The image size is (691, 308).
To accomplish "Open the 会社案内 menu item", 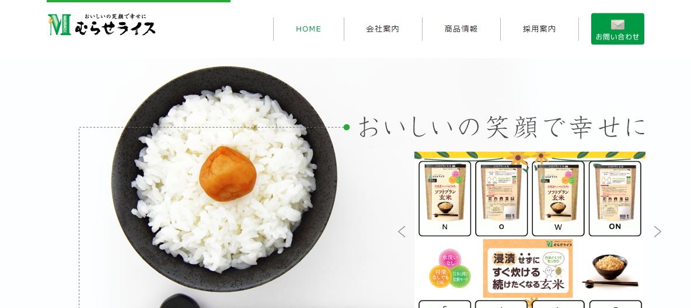I will 382,29.
